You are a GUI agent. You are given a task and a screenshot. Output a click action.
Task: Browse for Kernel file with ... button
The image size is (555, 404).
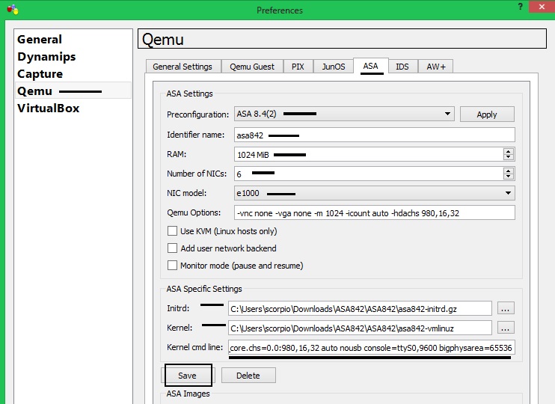point(506,328)
